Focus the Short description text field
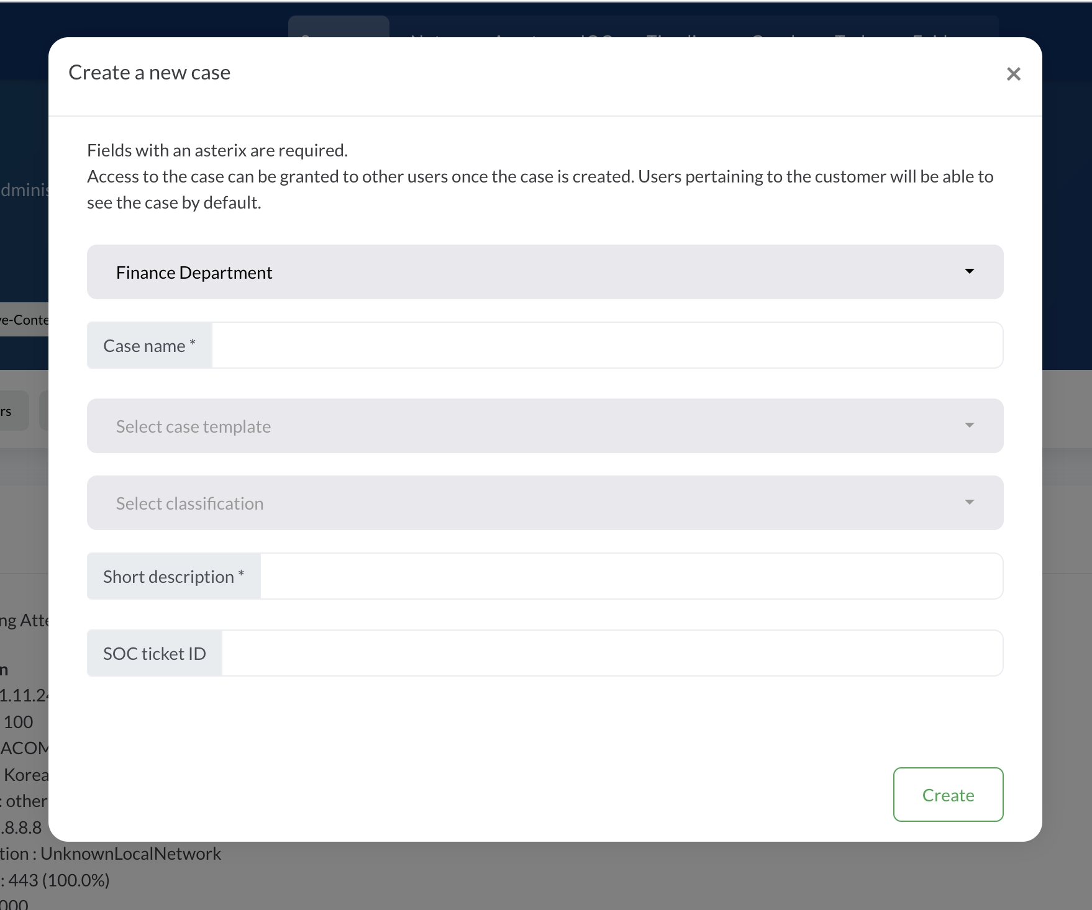 tap(631, 576)
